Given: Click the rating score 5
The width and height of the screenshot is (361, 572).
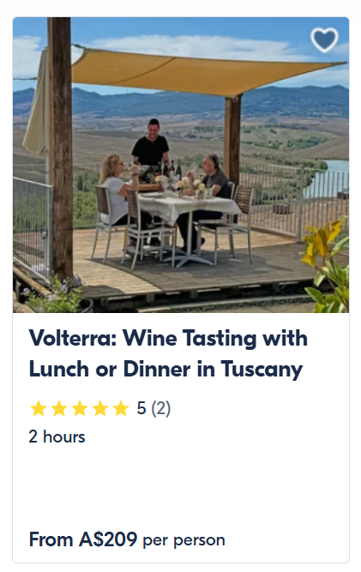Looking at the screenshot, I should click(x=141, y=408).
